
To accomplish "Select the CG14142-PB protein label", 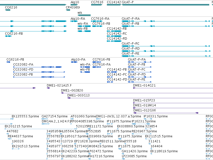I will click(117, 69).
